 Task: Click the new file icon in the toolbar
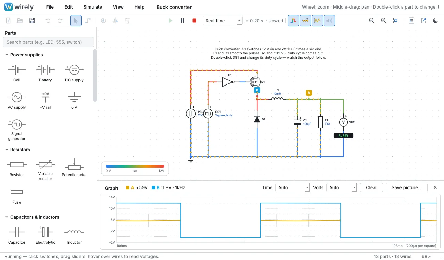click(x=8, y=21)
